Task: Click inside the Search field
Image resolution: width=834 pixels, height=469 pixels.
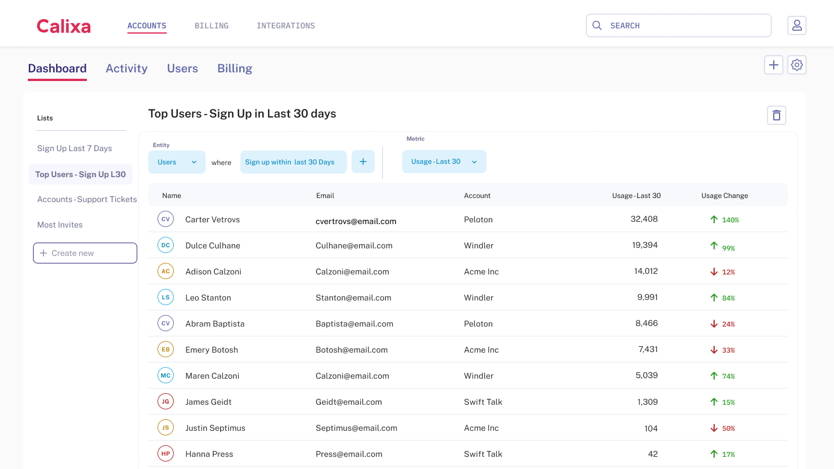Action: point(683,25)
